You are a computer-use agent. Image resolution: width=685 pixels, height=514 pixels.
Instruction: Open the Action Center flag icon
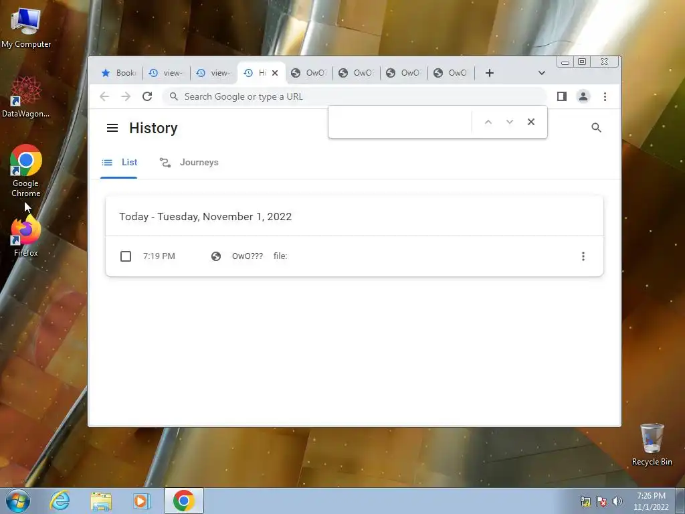601,501
